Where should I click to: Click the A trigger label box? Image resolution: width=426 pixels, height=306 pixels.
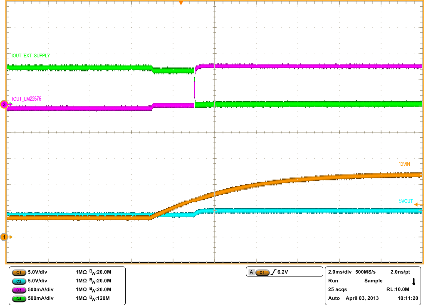(x=252, y=272)
